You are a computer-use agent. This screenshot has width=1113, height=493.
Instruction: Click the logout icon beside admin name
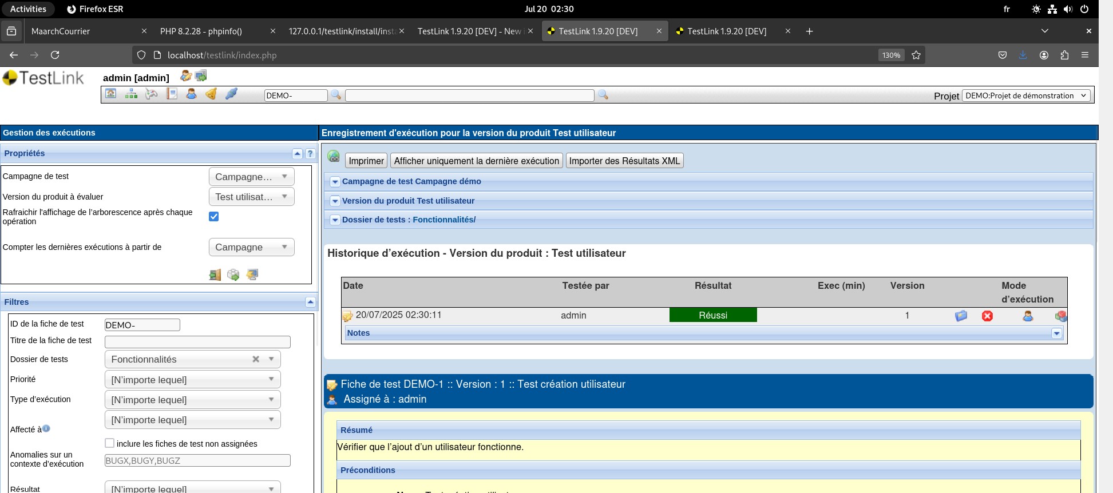201,76
